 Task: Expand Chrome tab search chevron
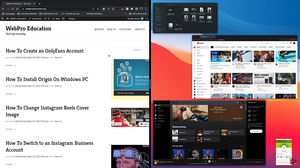pos(146,4)
